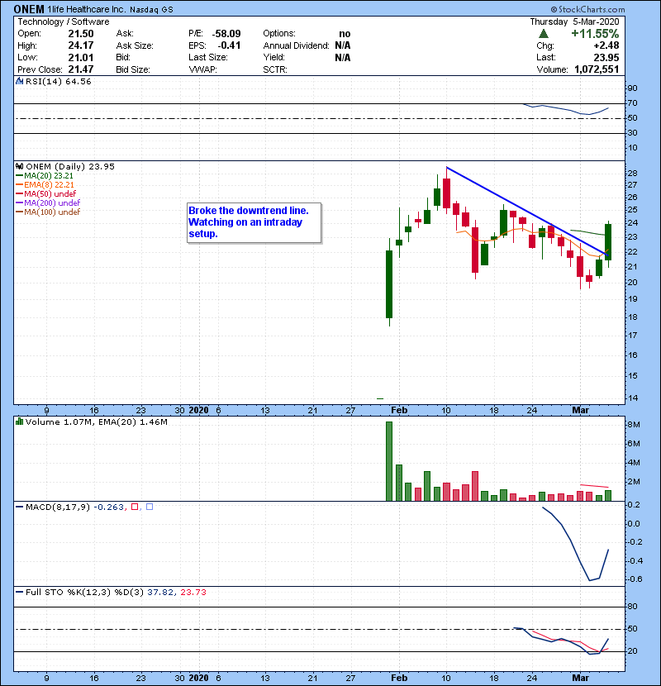The height and width of the screenshot is (686, 661).
Task: Click the stochastic %D value 23.73
Action: (x=193, y=593)
